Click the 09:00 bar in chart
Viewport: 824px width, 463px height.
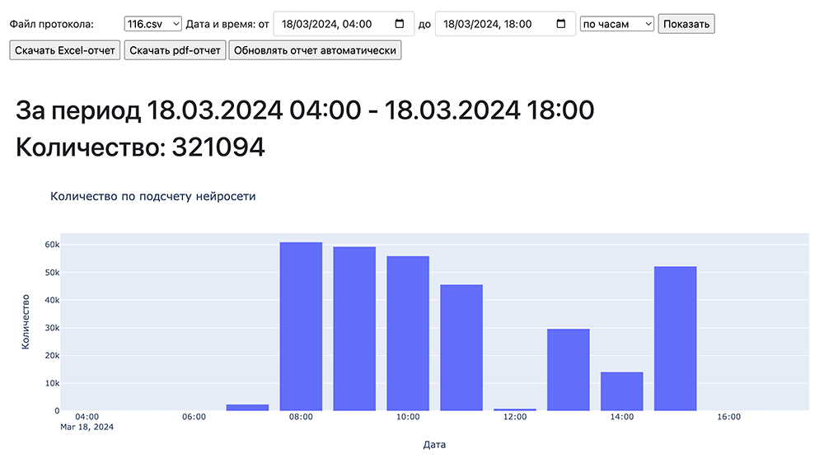354,329
